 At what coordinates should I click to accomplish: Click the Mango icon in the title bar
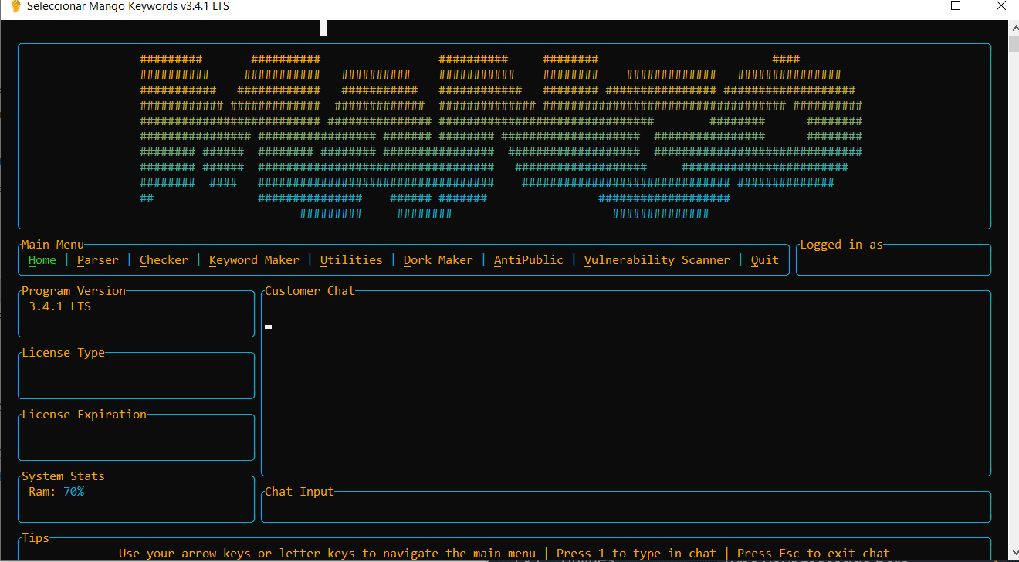(15, 6)
